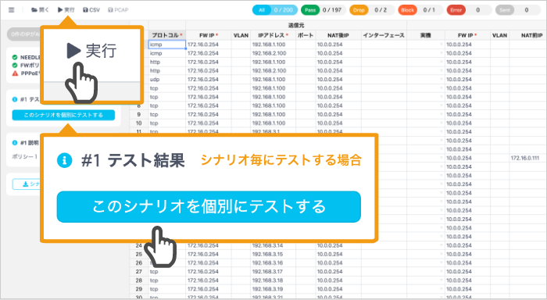Viewport: 547px width, 300px height.
Task: Open 実機 dropdown in first icmp row
Action: pyautogui.click(x=442, y=45)
